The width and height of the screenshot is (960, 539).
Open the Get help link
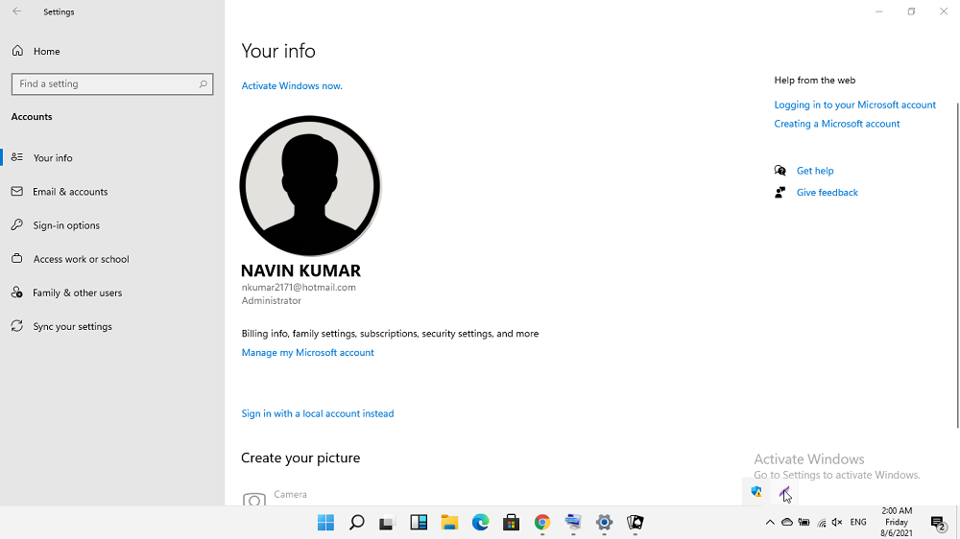[x=814, y=171]
